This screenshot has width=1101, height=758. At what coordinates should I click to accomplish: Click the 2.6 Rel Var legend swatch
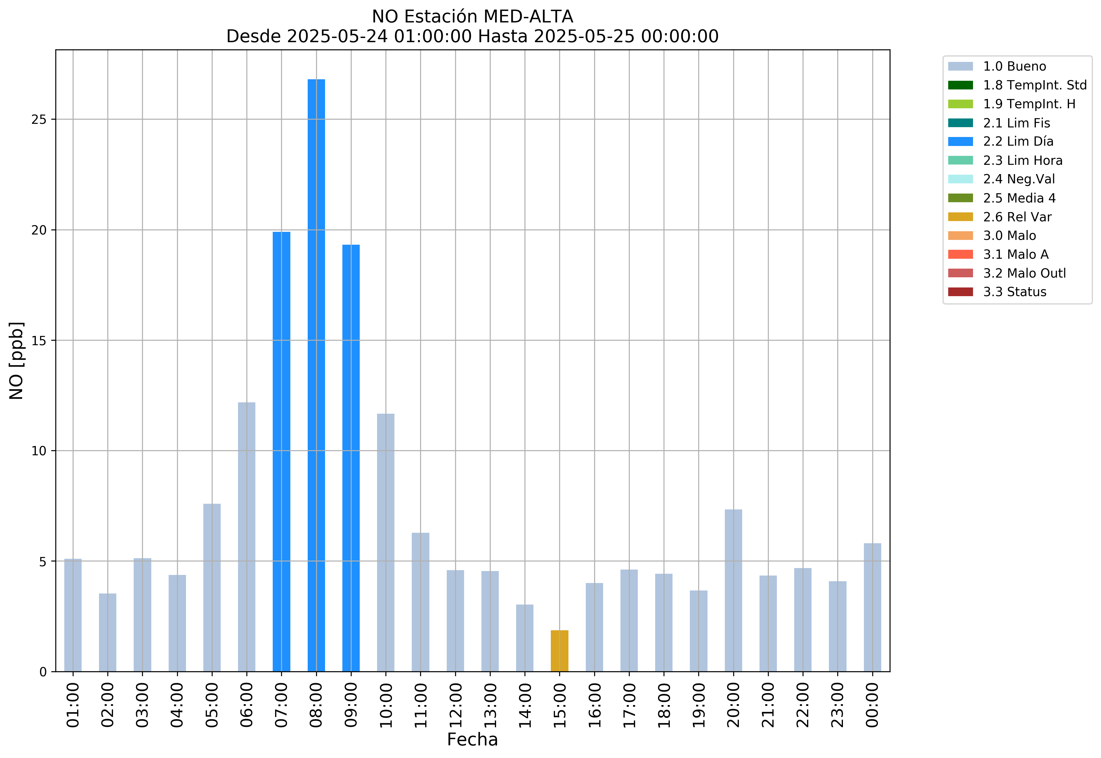(960, 217)
